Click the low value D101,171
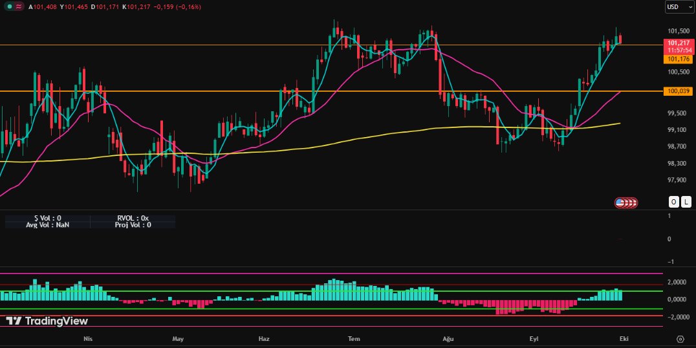 pyautogui.click(x=105, y=7)
